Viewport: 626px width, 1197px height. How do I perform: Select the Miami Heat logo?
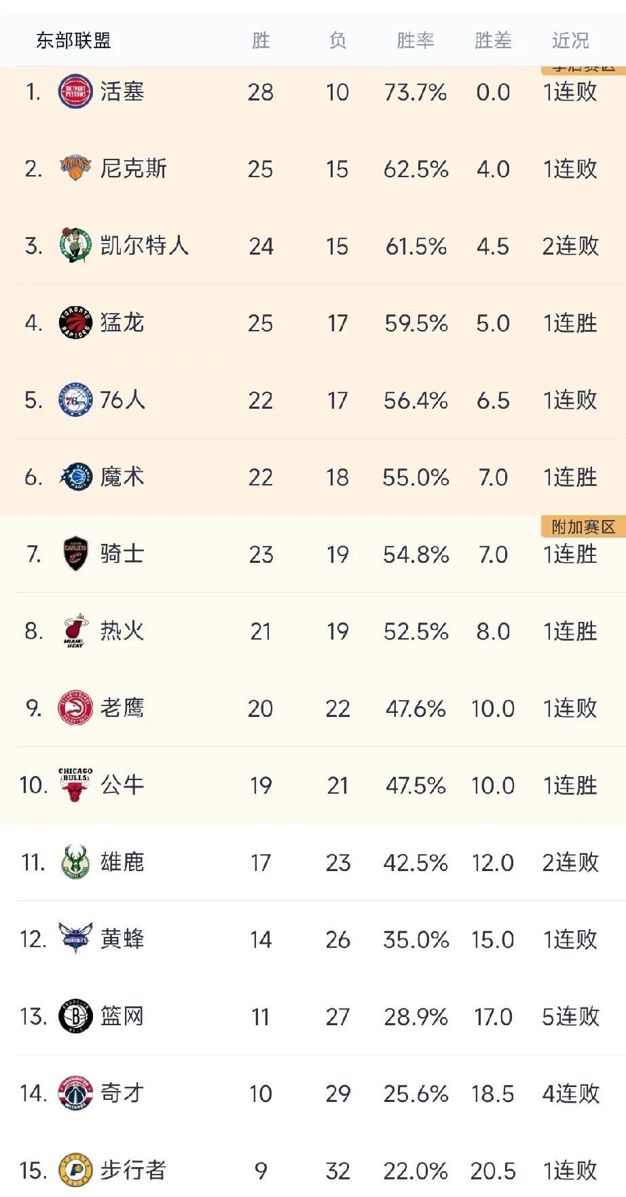point(75,631)
